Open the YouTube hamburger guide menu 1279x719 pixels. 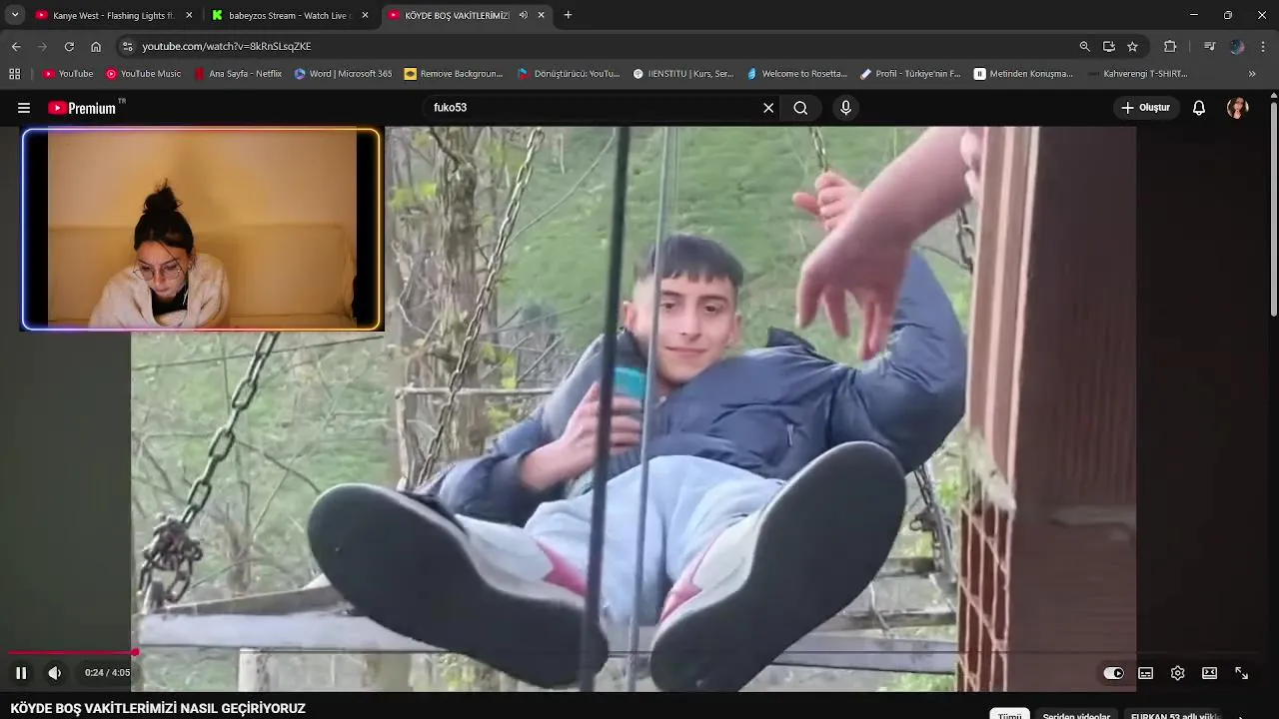pos(24,108)
